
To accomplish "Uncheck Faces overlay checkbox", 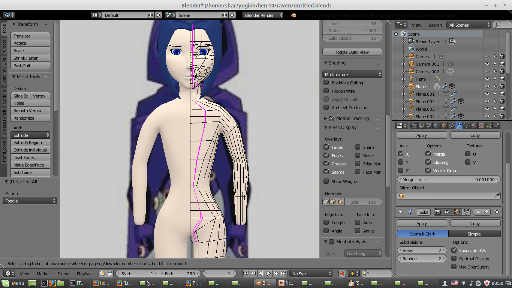I will (326, 147).
